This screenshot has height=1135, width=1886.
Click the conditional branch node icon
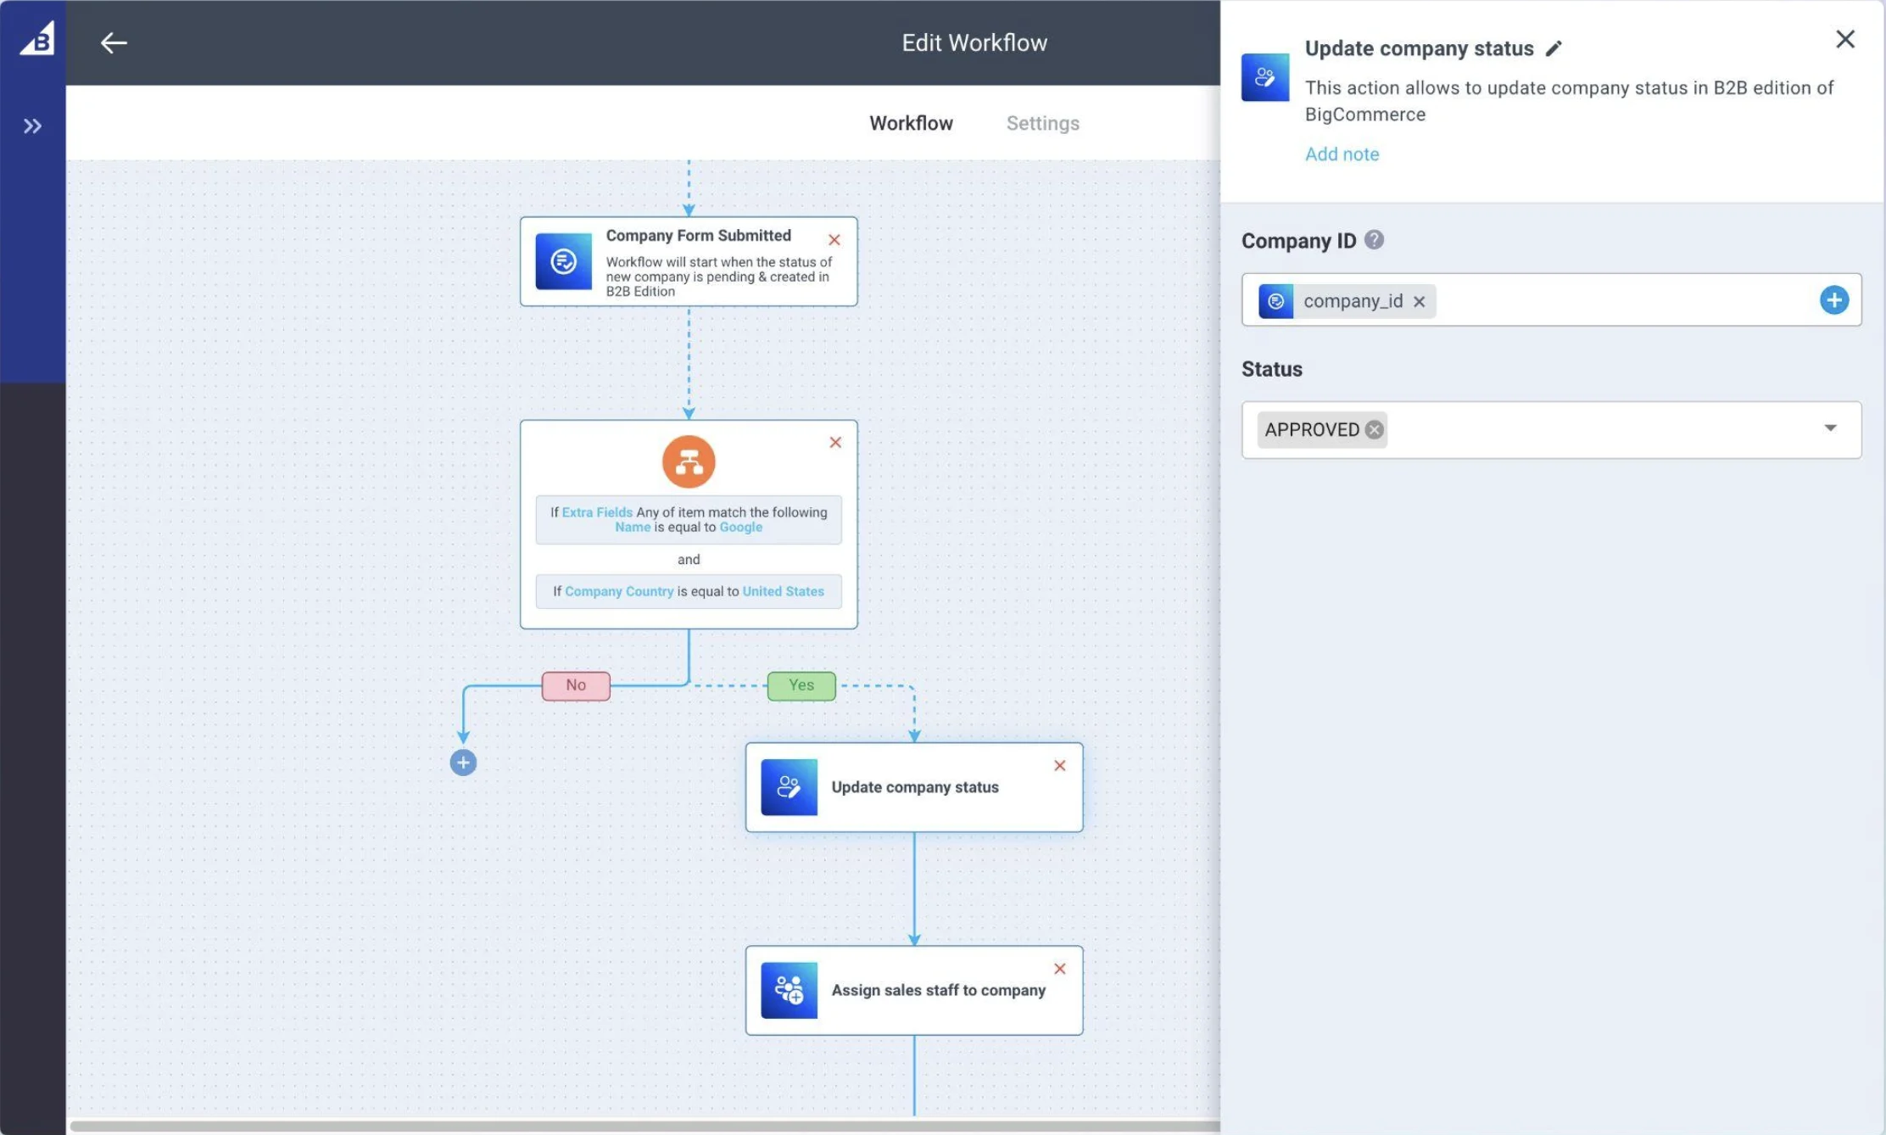[689, 461]
